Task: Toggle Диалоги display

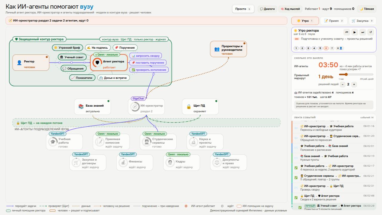Action: [267, 9]
